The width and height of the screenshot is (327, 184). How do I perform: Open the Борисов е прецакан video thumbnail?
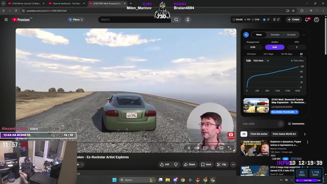tap(254, 148)
